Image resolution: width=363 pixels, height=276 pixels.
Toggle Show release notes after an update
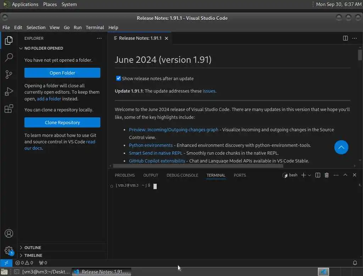[x=118, y=78]
